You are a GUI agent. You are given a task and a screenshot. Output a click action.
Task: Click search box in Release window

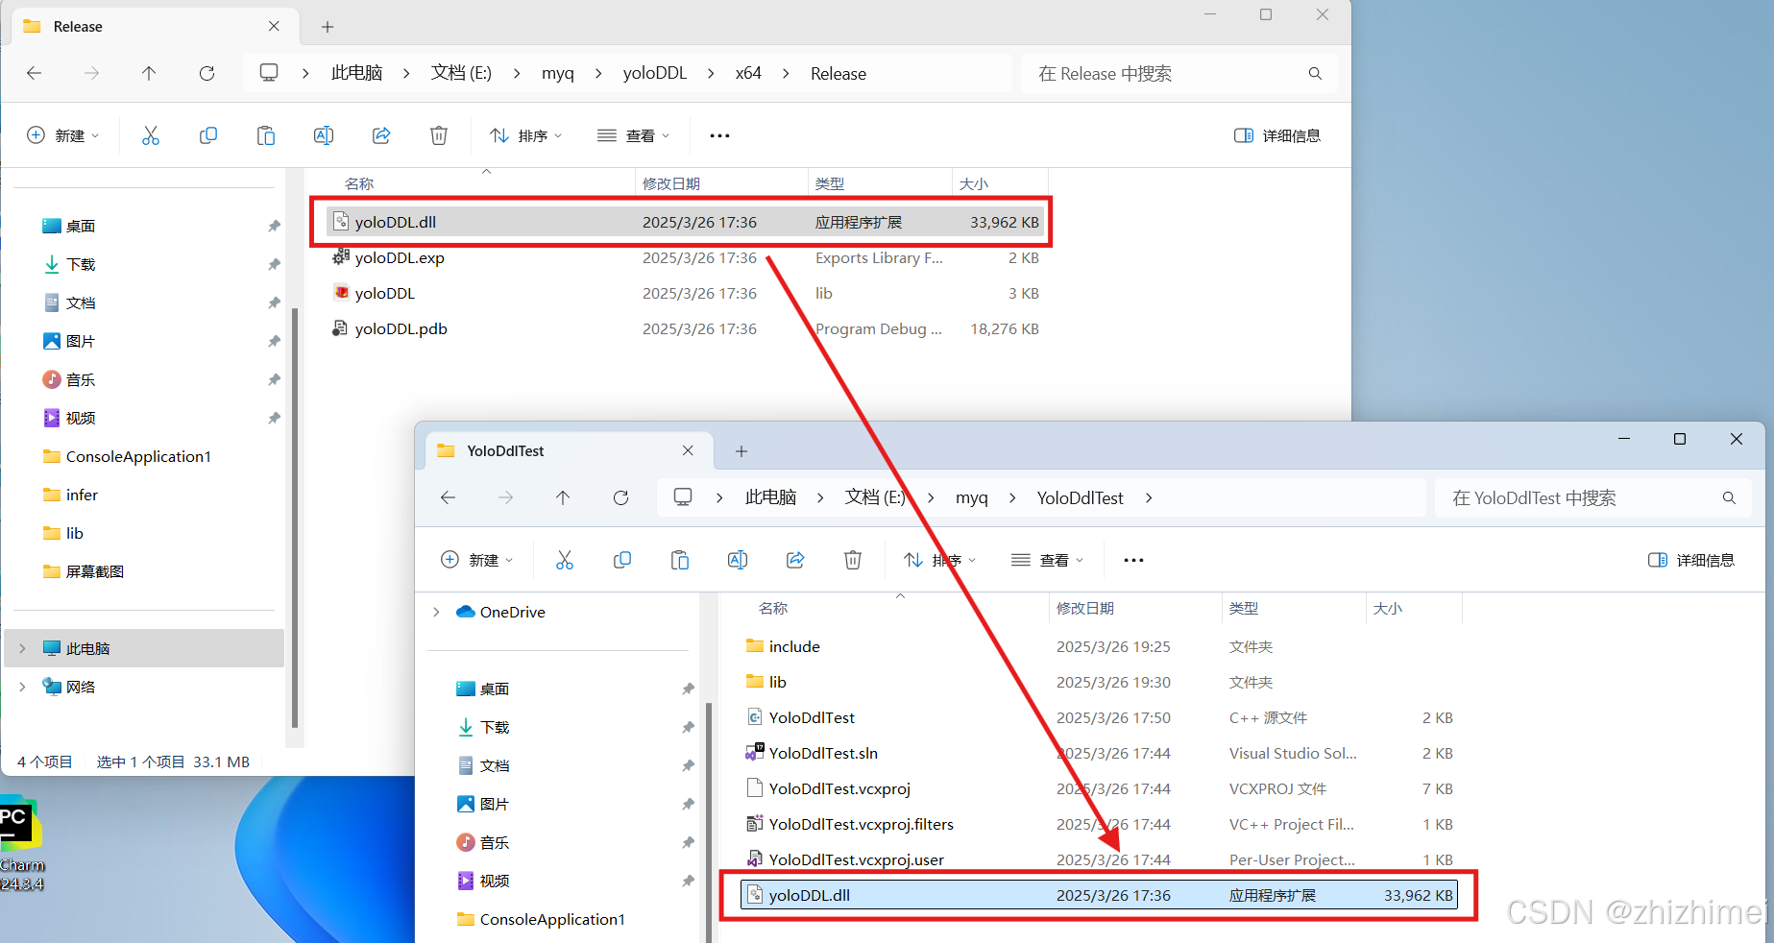[1179, 73]
